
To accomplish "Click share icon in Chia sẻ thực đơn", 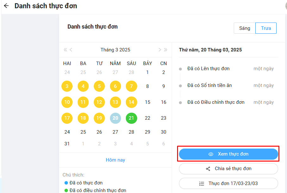I will (208, 169).
